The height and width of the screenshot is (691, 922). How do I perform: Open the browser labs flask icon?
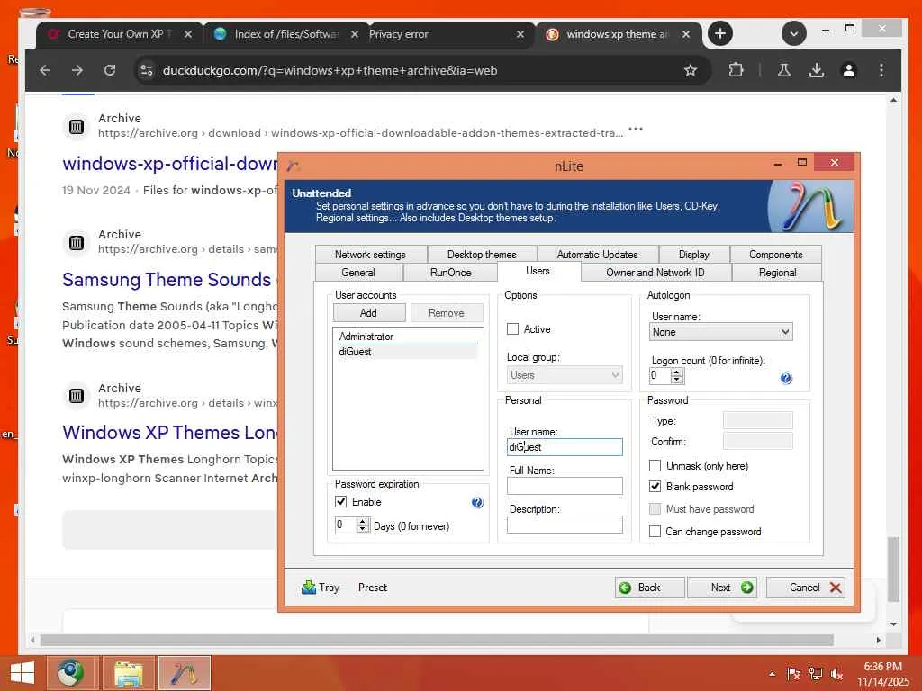(784, 70)
